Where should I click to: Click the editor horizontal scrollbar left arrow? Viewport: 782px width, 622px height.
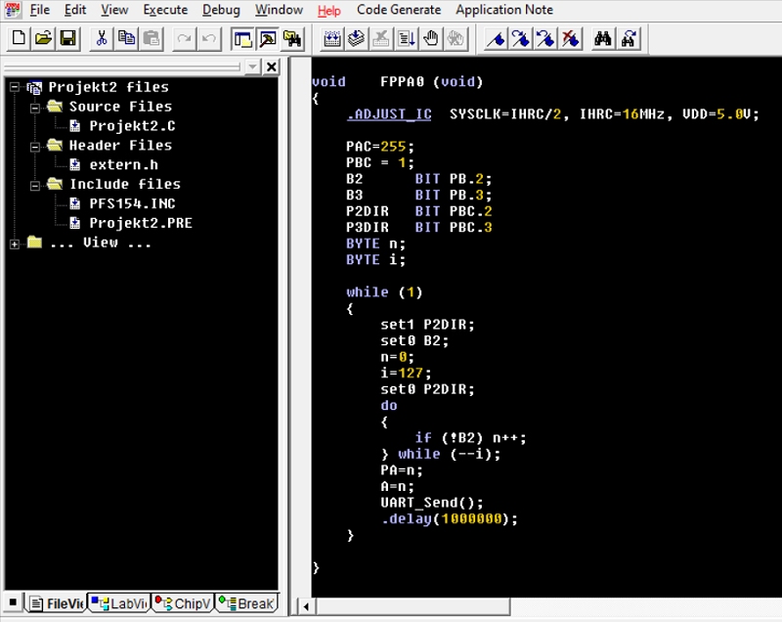(x=305, y=607)
